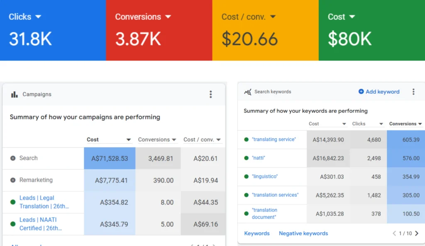Open Cost column dropdown in Campaigns table
This screenshot has height=246, width=425.
[129, 140]
